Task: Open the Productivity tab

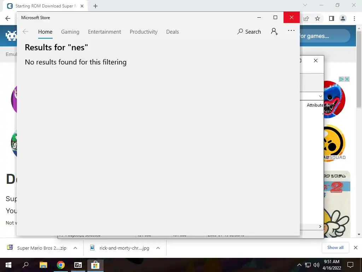Action: point(144,32)
